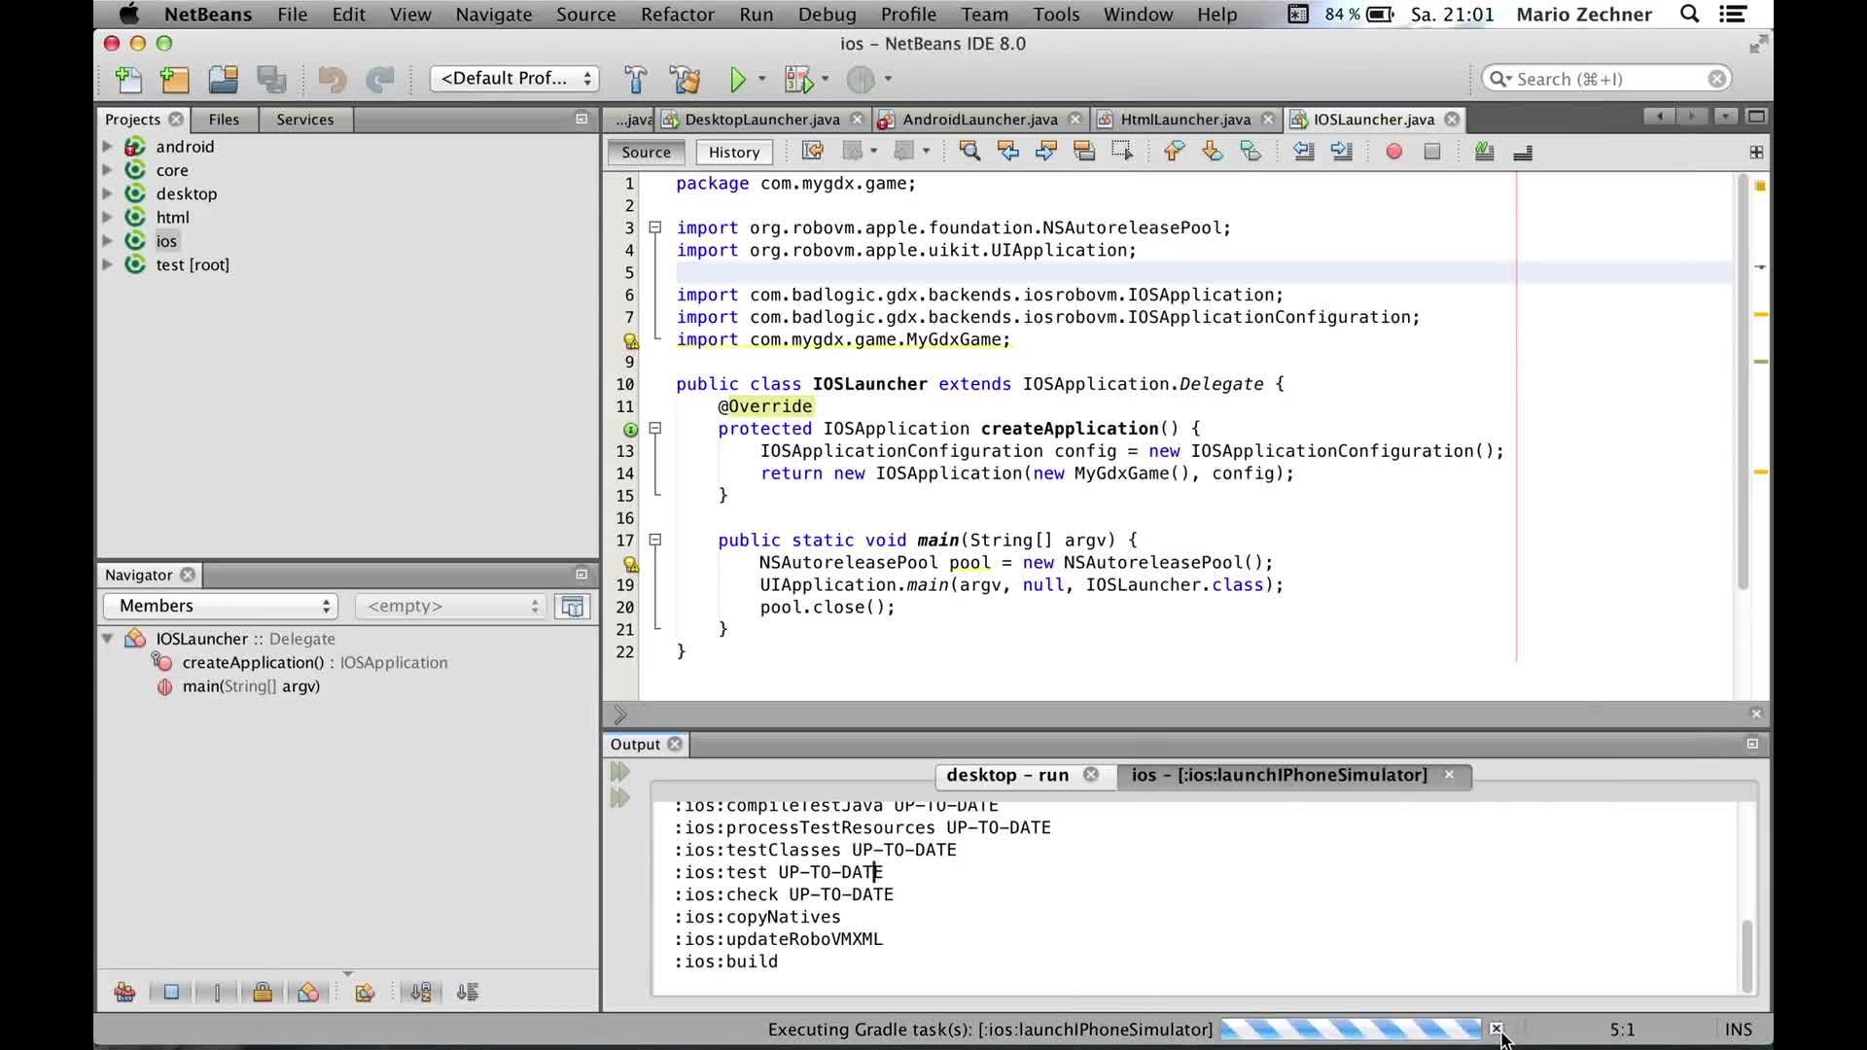The height and width of the screenshot is (1050, 1867).
Task: Click the History view button
Action: coord(734,153)
